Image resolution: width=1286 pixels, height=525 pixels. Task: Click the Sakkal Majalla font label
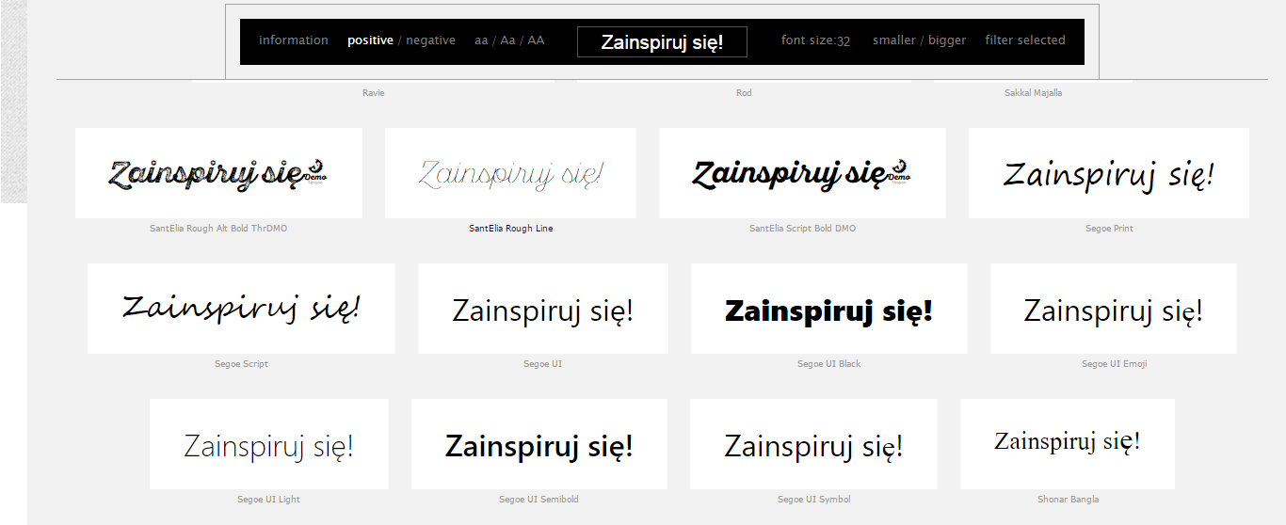(x=1034, y=93)
